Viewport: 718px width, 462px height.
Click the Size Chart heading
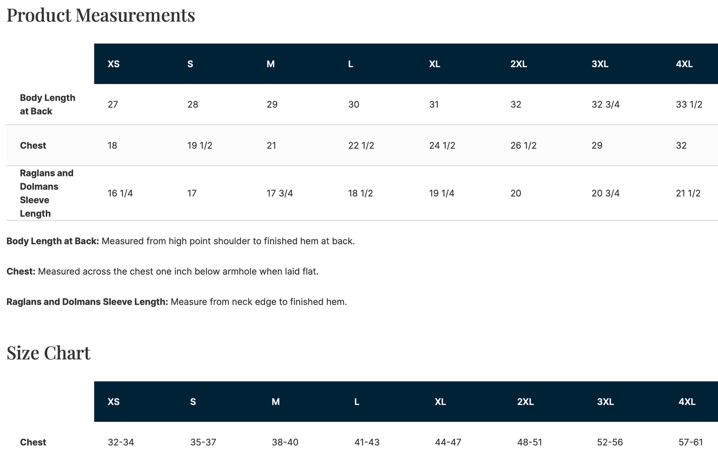pyautogui.click(x=48, y=353)
